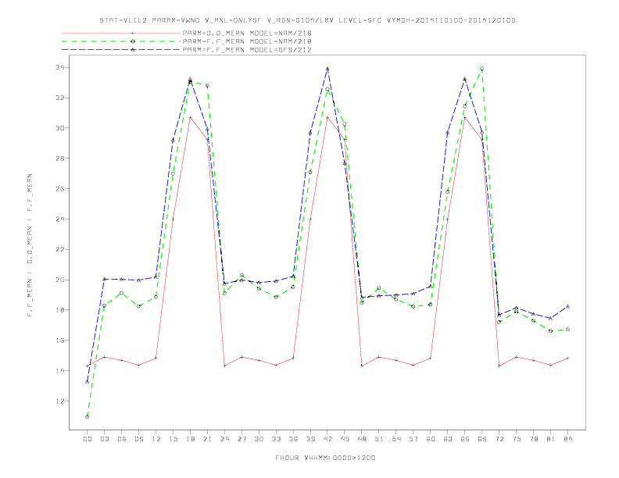Click red observed plus marker at hour 15
This screenshot has width=619, height=478.
coord(173,219)
